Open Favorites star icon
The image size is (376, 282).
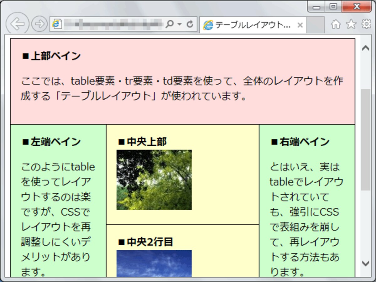point(351,24)
